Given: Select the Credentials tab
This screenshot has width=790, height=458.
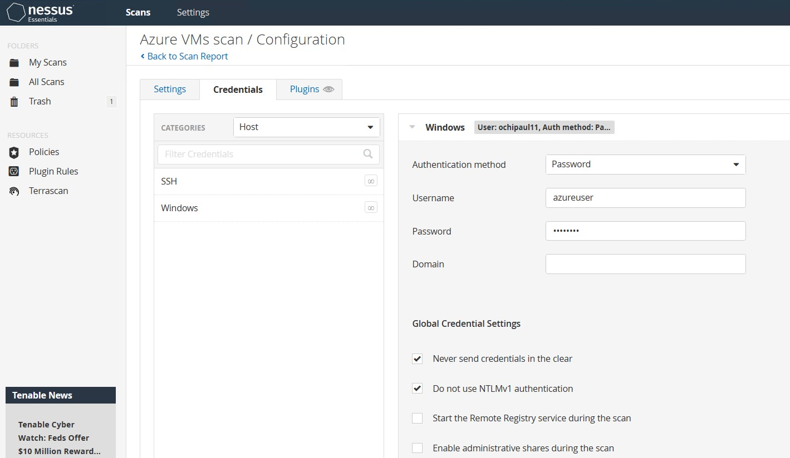Looking at the screenshot, I should click(x=238, y=89).
